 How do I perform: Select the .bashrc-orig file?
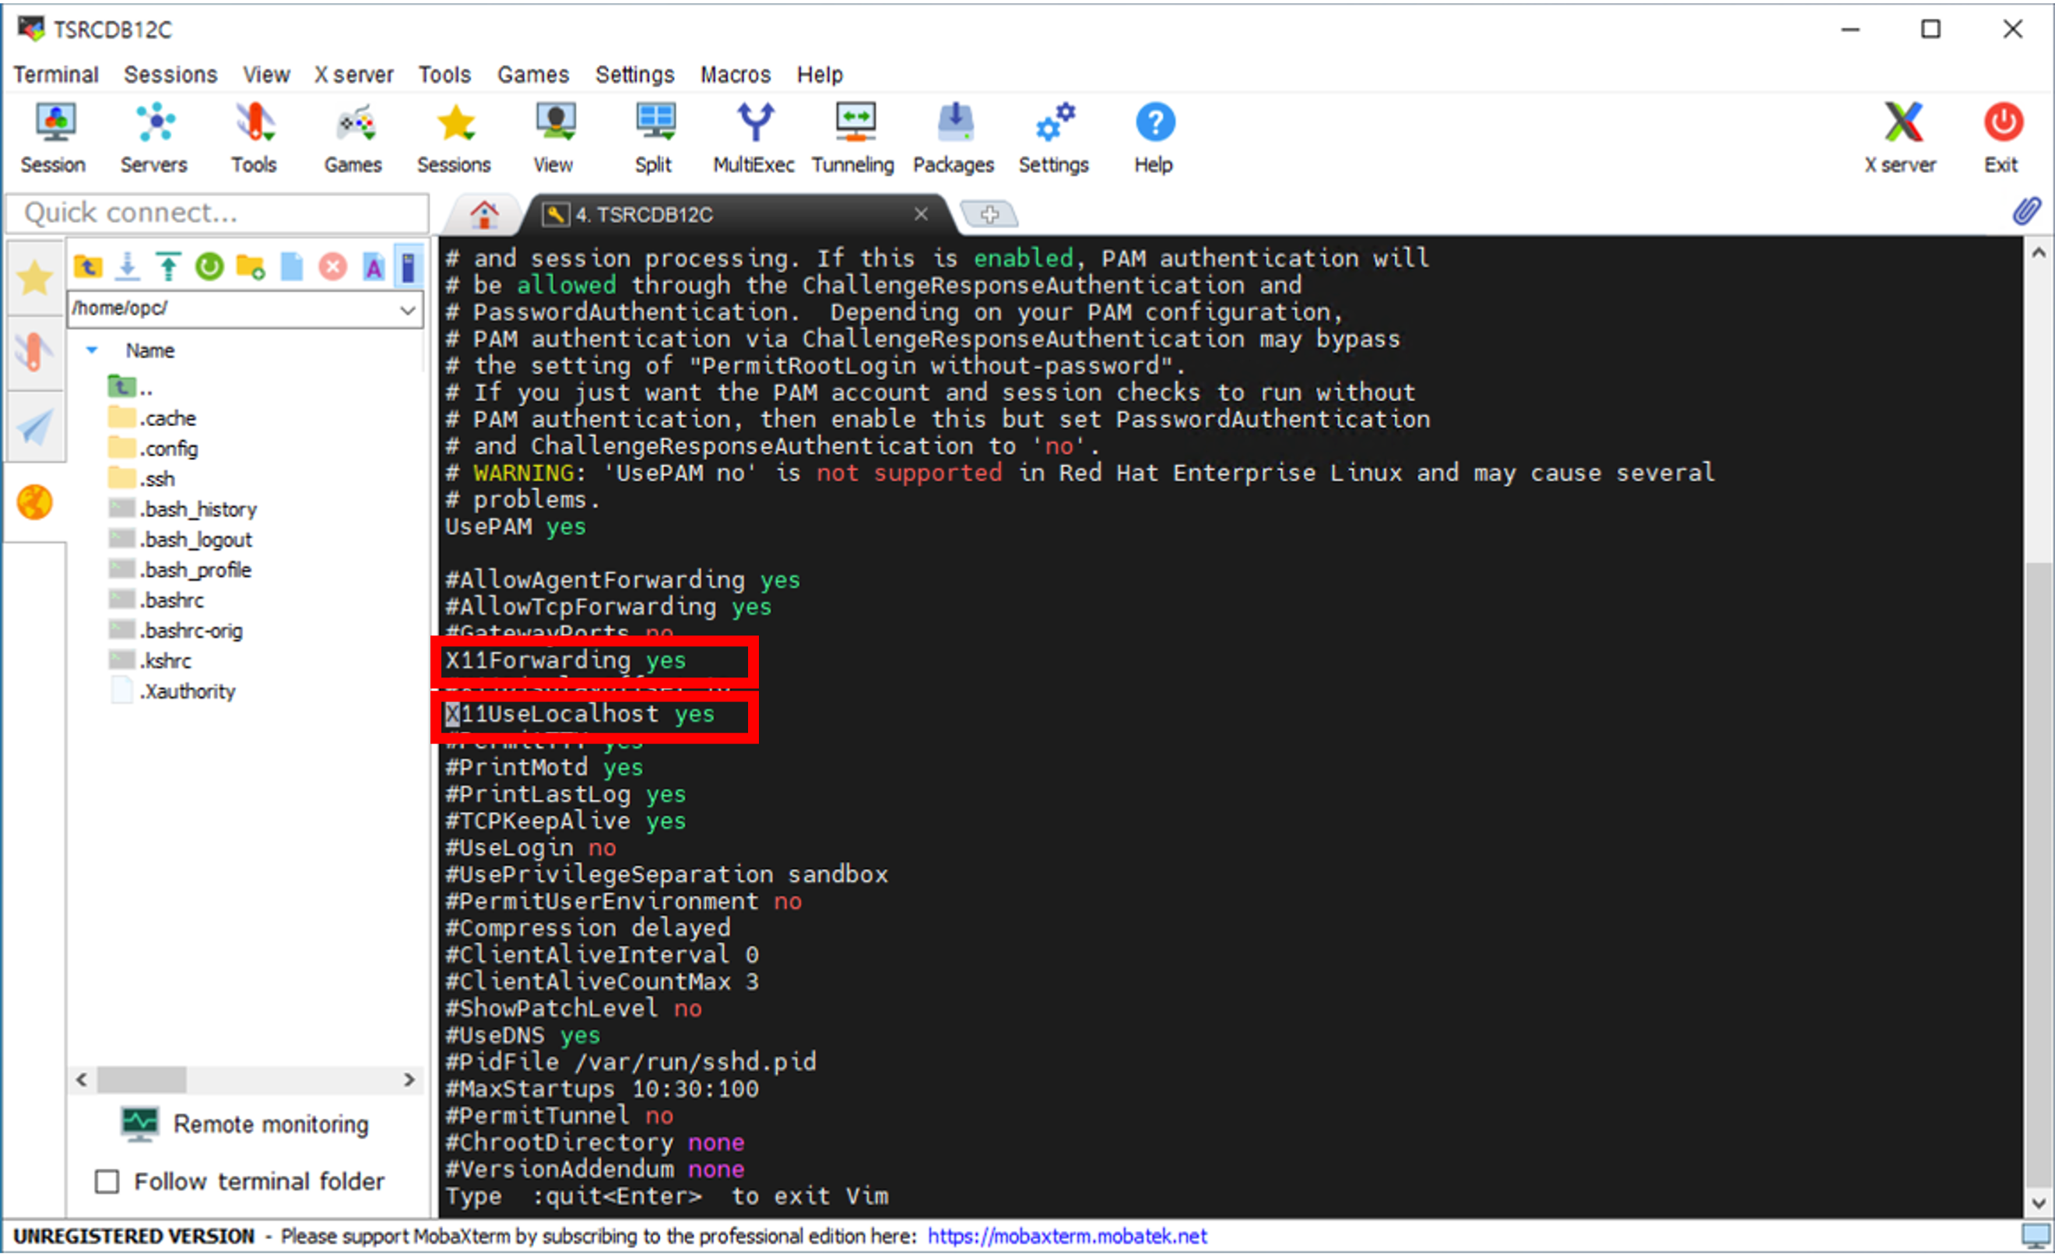(x=177, y=631)
